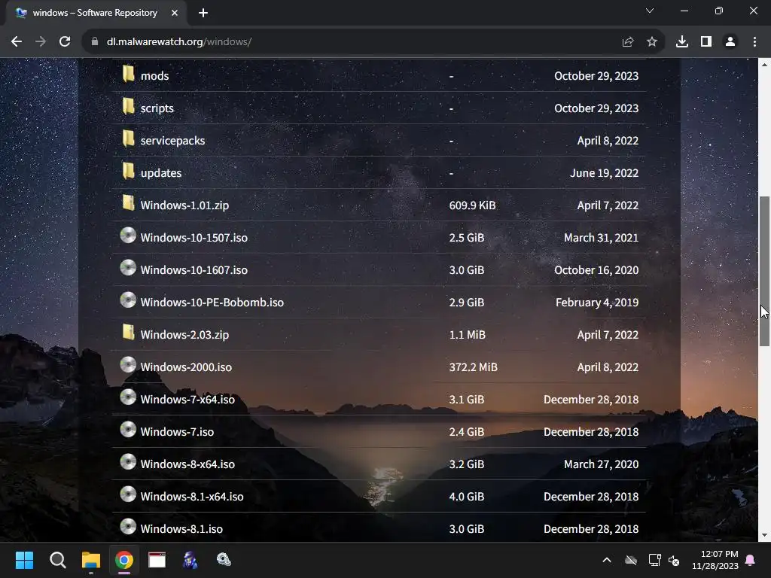This screenshot has width=771, height=578.
Task: Select the windows – Software Repository tab
Action: tap(96, 13)
